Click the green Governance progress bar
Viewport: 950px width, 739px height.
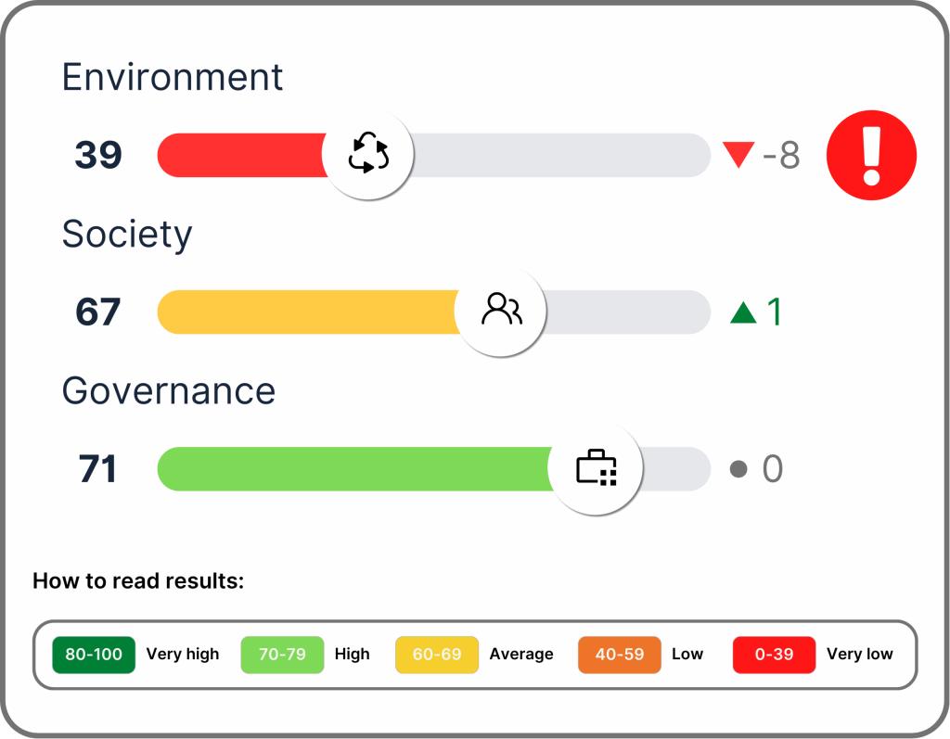353,468
